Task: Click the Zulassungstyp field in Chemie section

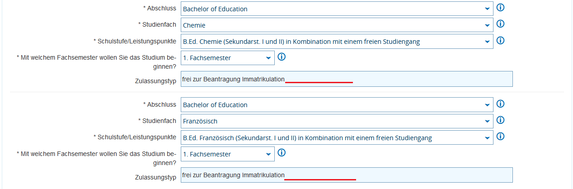Action: [x=346, y=79]
